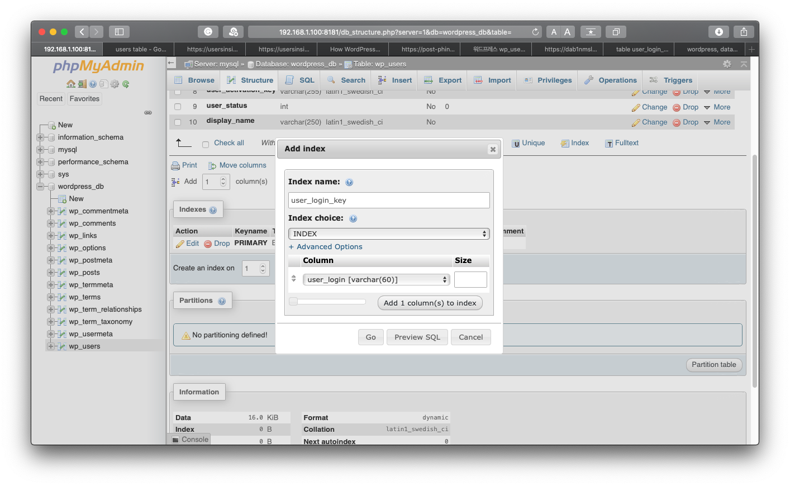Open wp_usermeta table in tree
The image size is (790, 486).
pyautogui.click(x=91, y=334)
